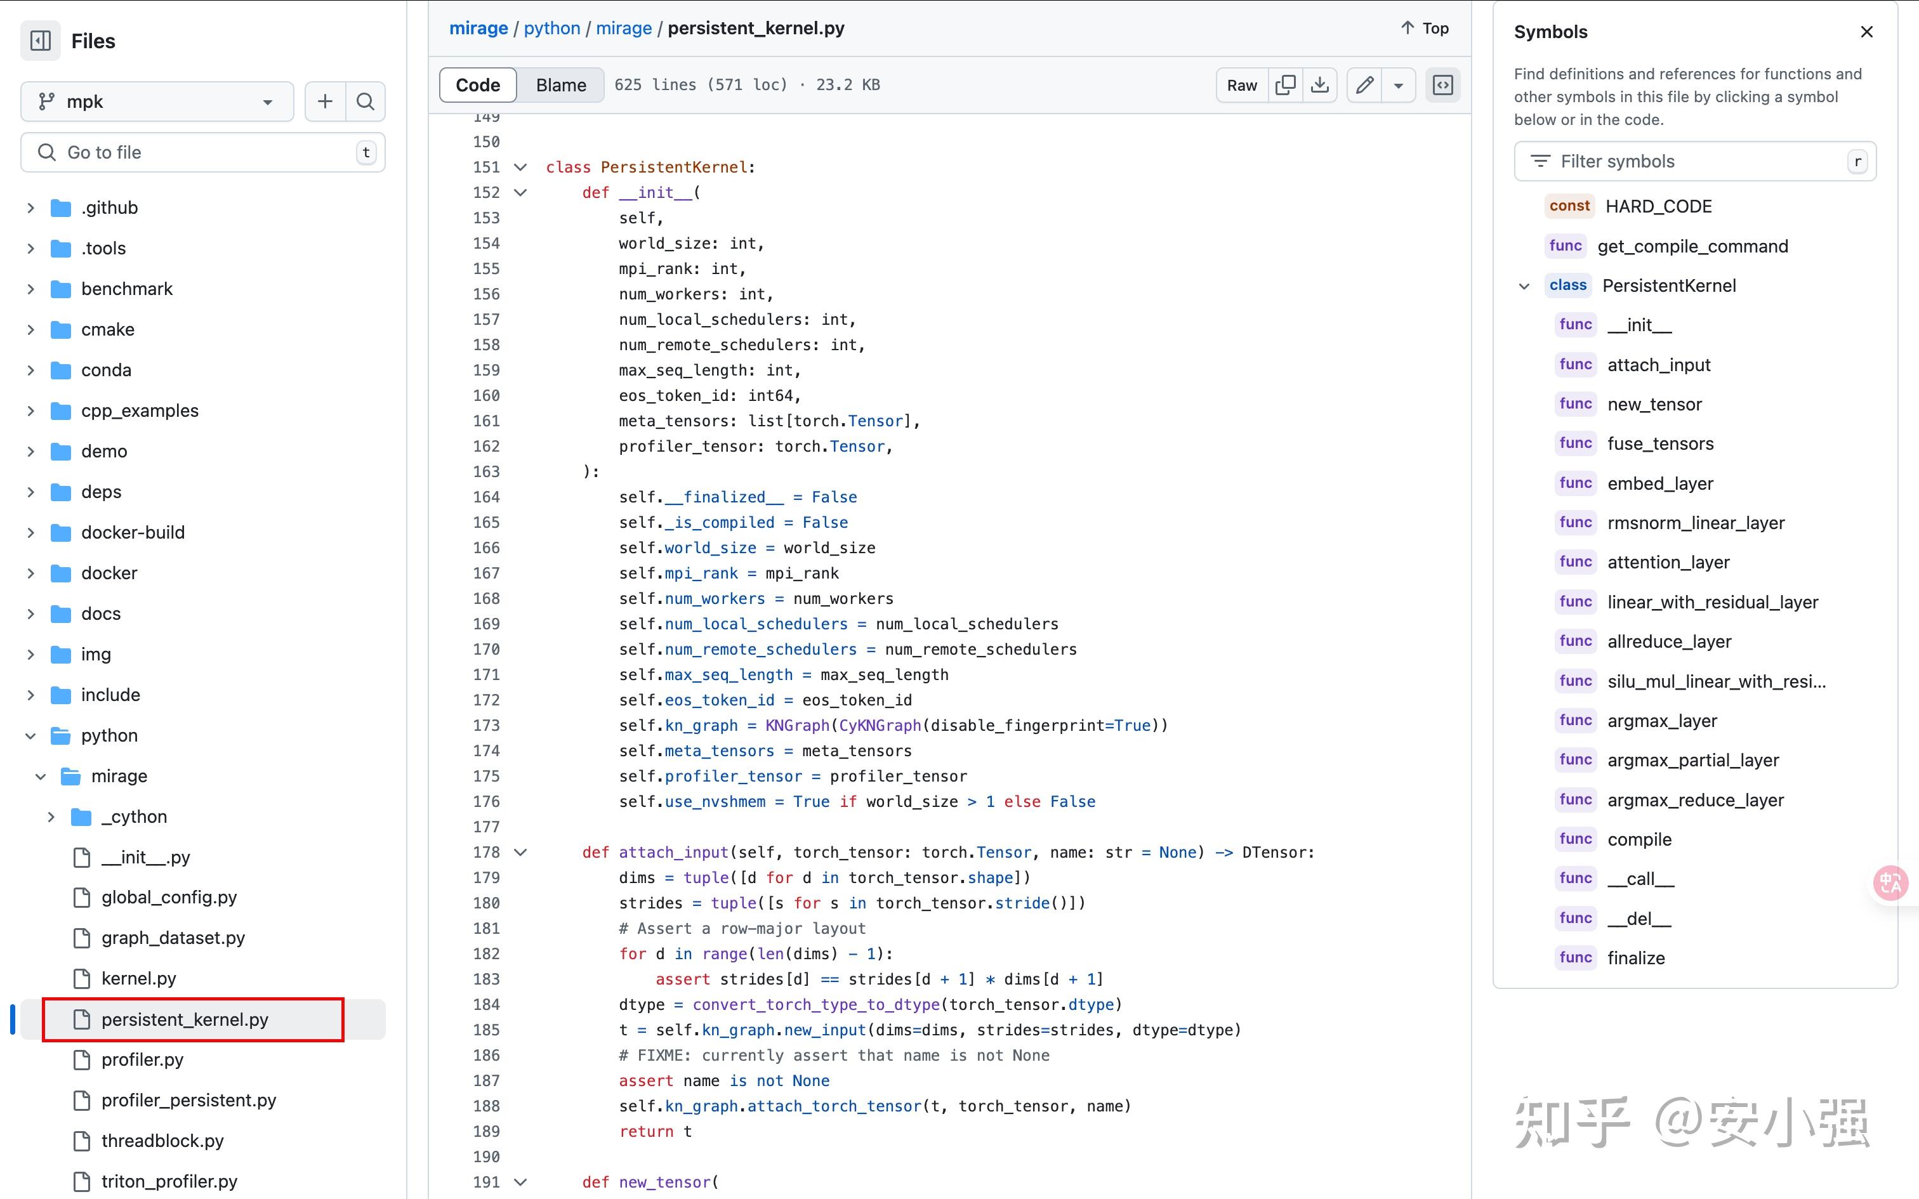Image resolution: width=1919 pixels, height=1199 pixels.
Task: Toggle the symbols panel icon
Action: click(1442, 85)
